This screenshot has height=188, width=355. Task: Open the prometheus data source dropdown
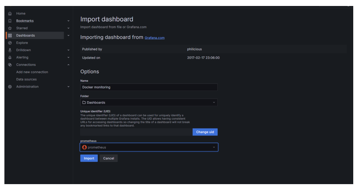pos(149,147)
